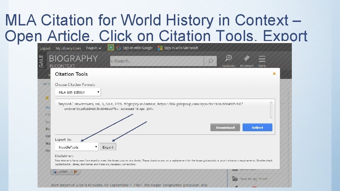
Task: Open the citation format dropdown
Action: pyautogui.click(x=78, y=92)
